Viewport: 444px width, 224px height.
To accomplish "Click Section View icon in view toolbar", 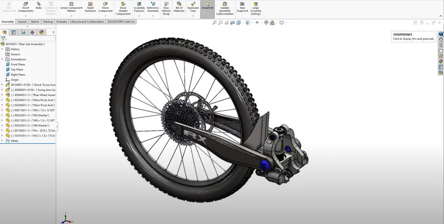I will pos(232,23).
